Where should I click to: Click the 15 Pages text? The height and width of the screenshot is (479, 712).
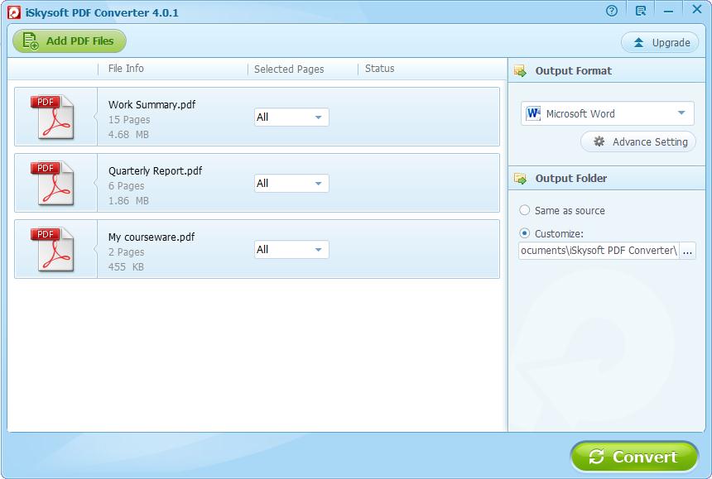pyautogui.click(x=129, y=120)
